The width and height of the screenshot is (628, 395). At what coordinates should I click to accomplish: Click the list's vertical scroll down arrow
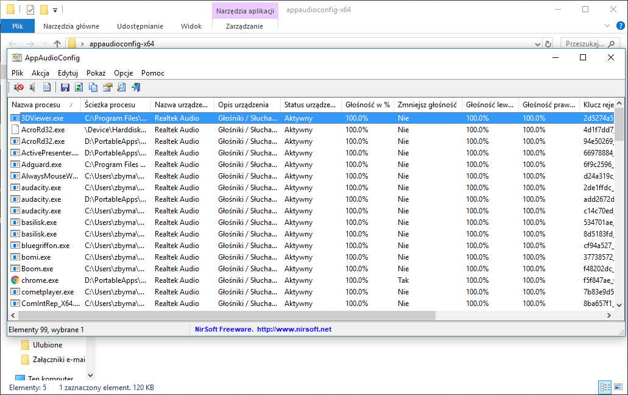pos(619,305)
